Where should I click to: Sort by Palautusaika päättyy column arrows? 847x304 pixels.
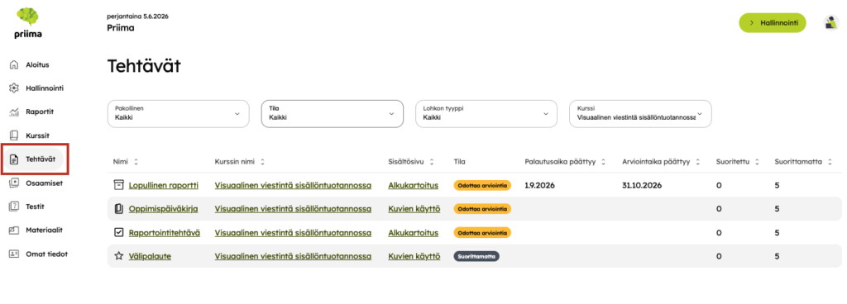coord(603,162)
